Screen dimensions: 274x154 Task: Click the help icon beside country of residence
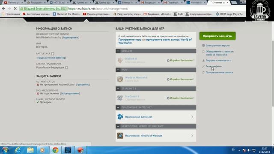point(66,68)
